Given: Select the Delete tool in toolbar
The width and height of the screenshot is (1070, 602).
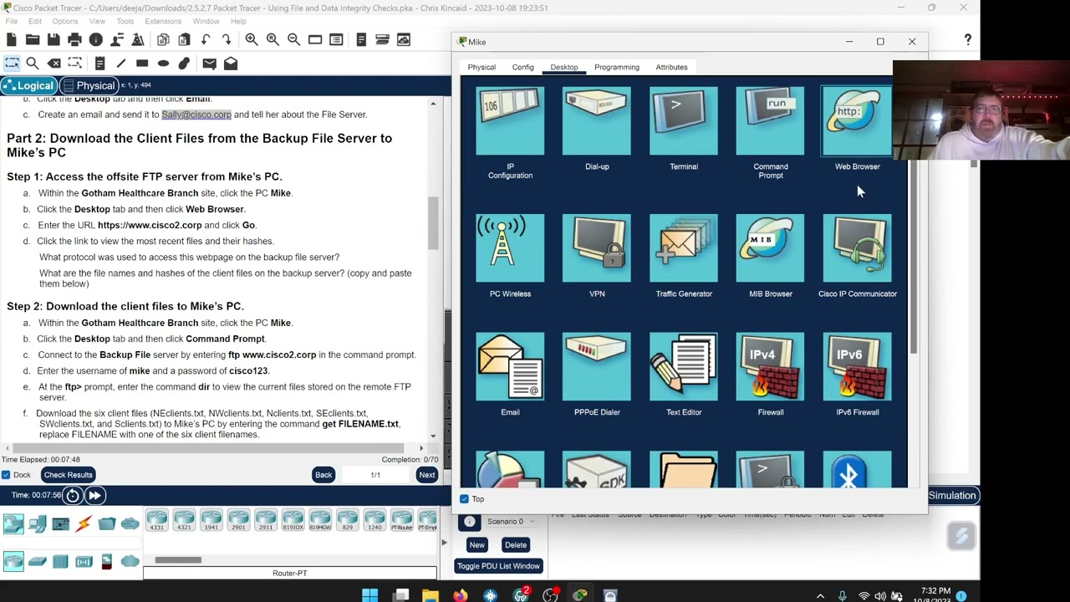Looking at the screenshot, I should 54,64.
